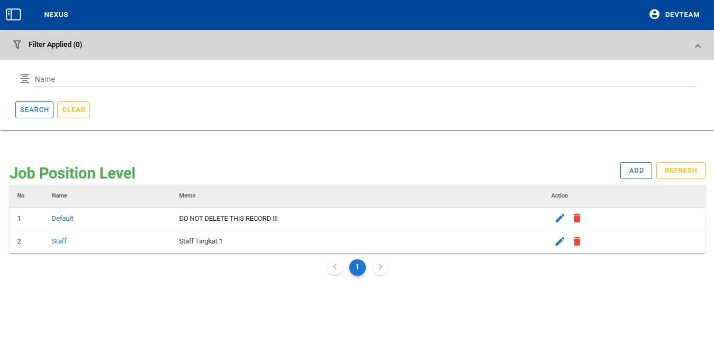Delete the Staff record with trash icon
This screenshot has width=714, height=338.
(577, 241)
